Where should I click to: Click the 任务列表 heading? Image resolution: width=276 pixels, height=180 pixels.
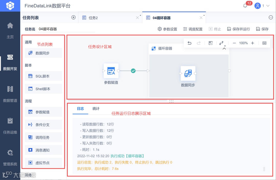click(31, 18)
